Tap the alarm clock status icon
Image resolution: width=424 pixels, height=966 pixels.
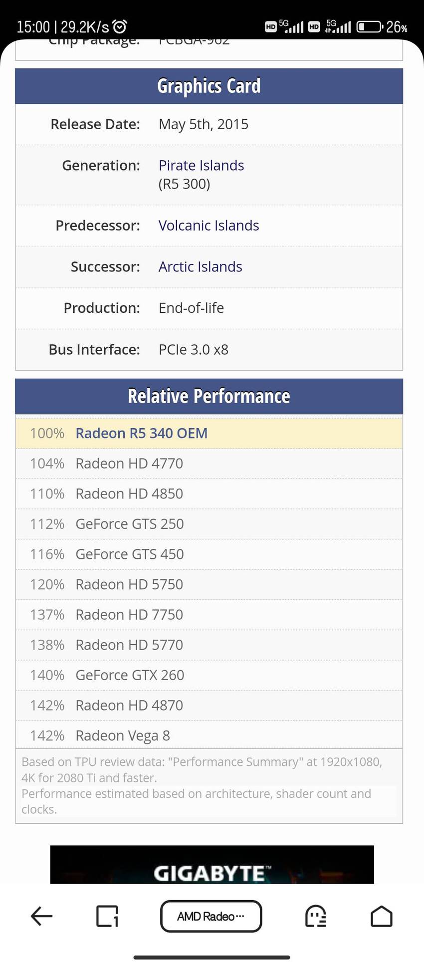(x=120, y=26)
